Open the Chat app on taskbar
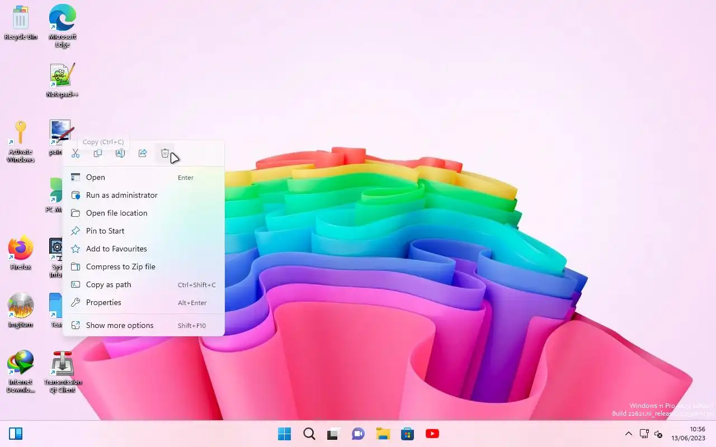This screenshot has width=716, height=447. click(x=358, y=434)
